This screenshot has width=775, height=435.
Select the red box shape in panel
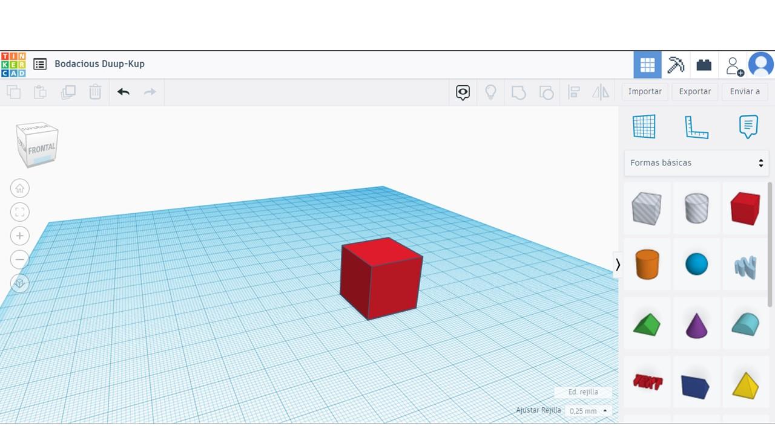[745, 208]
